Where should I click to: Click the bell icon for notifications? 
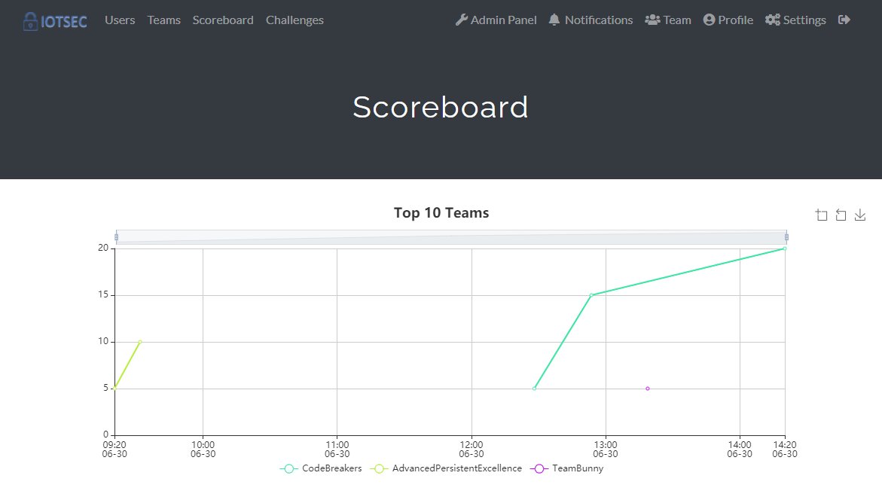[554, 20]
